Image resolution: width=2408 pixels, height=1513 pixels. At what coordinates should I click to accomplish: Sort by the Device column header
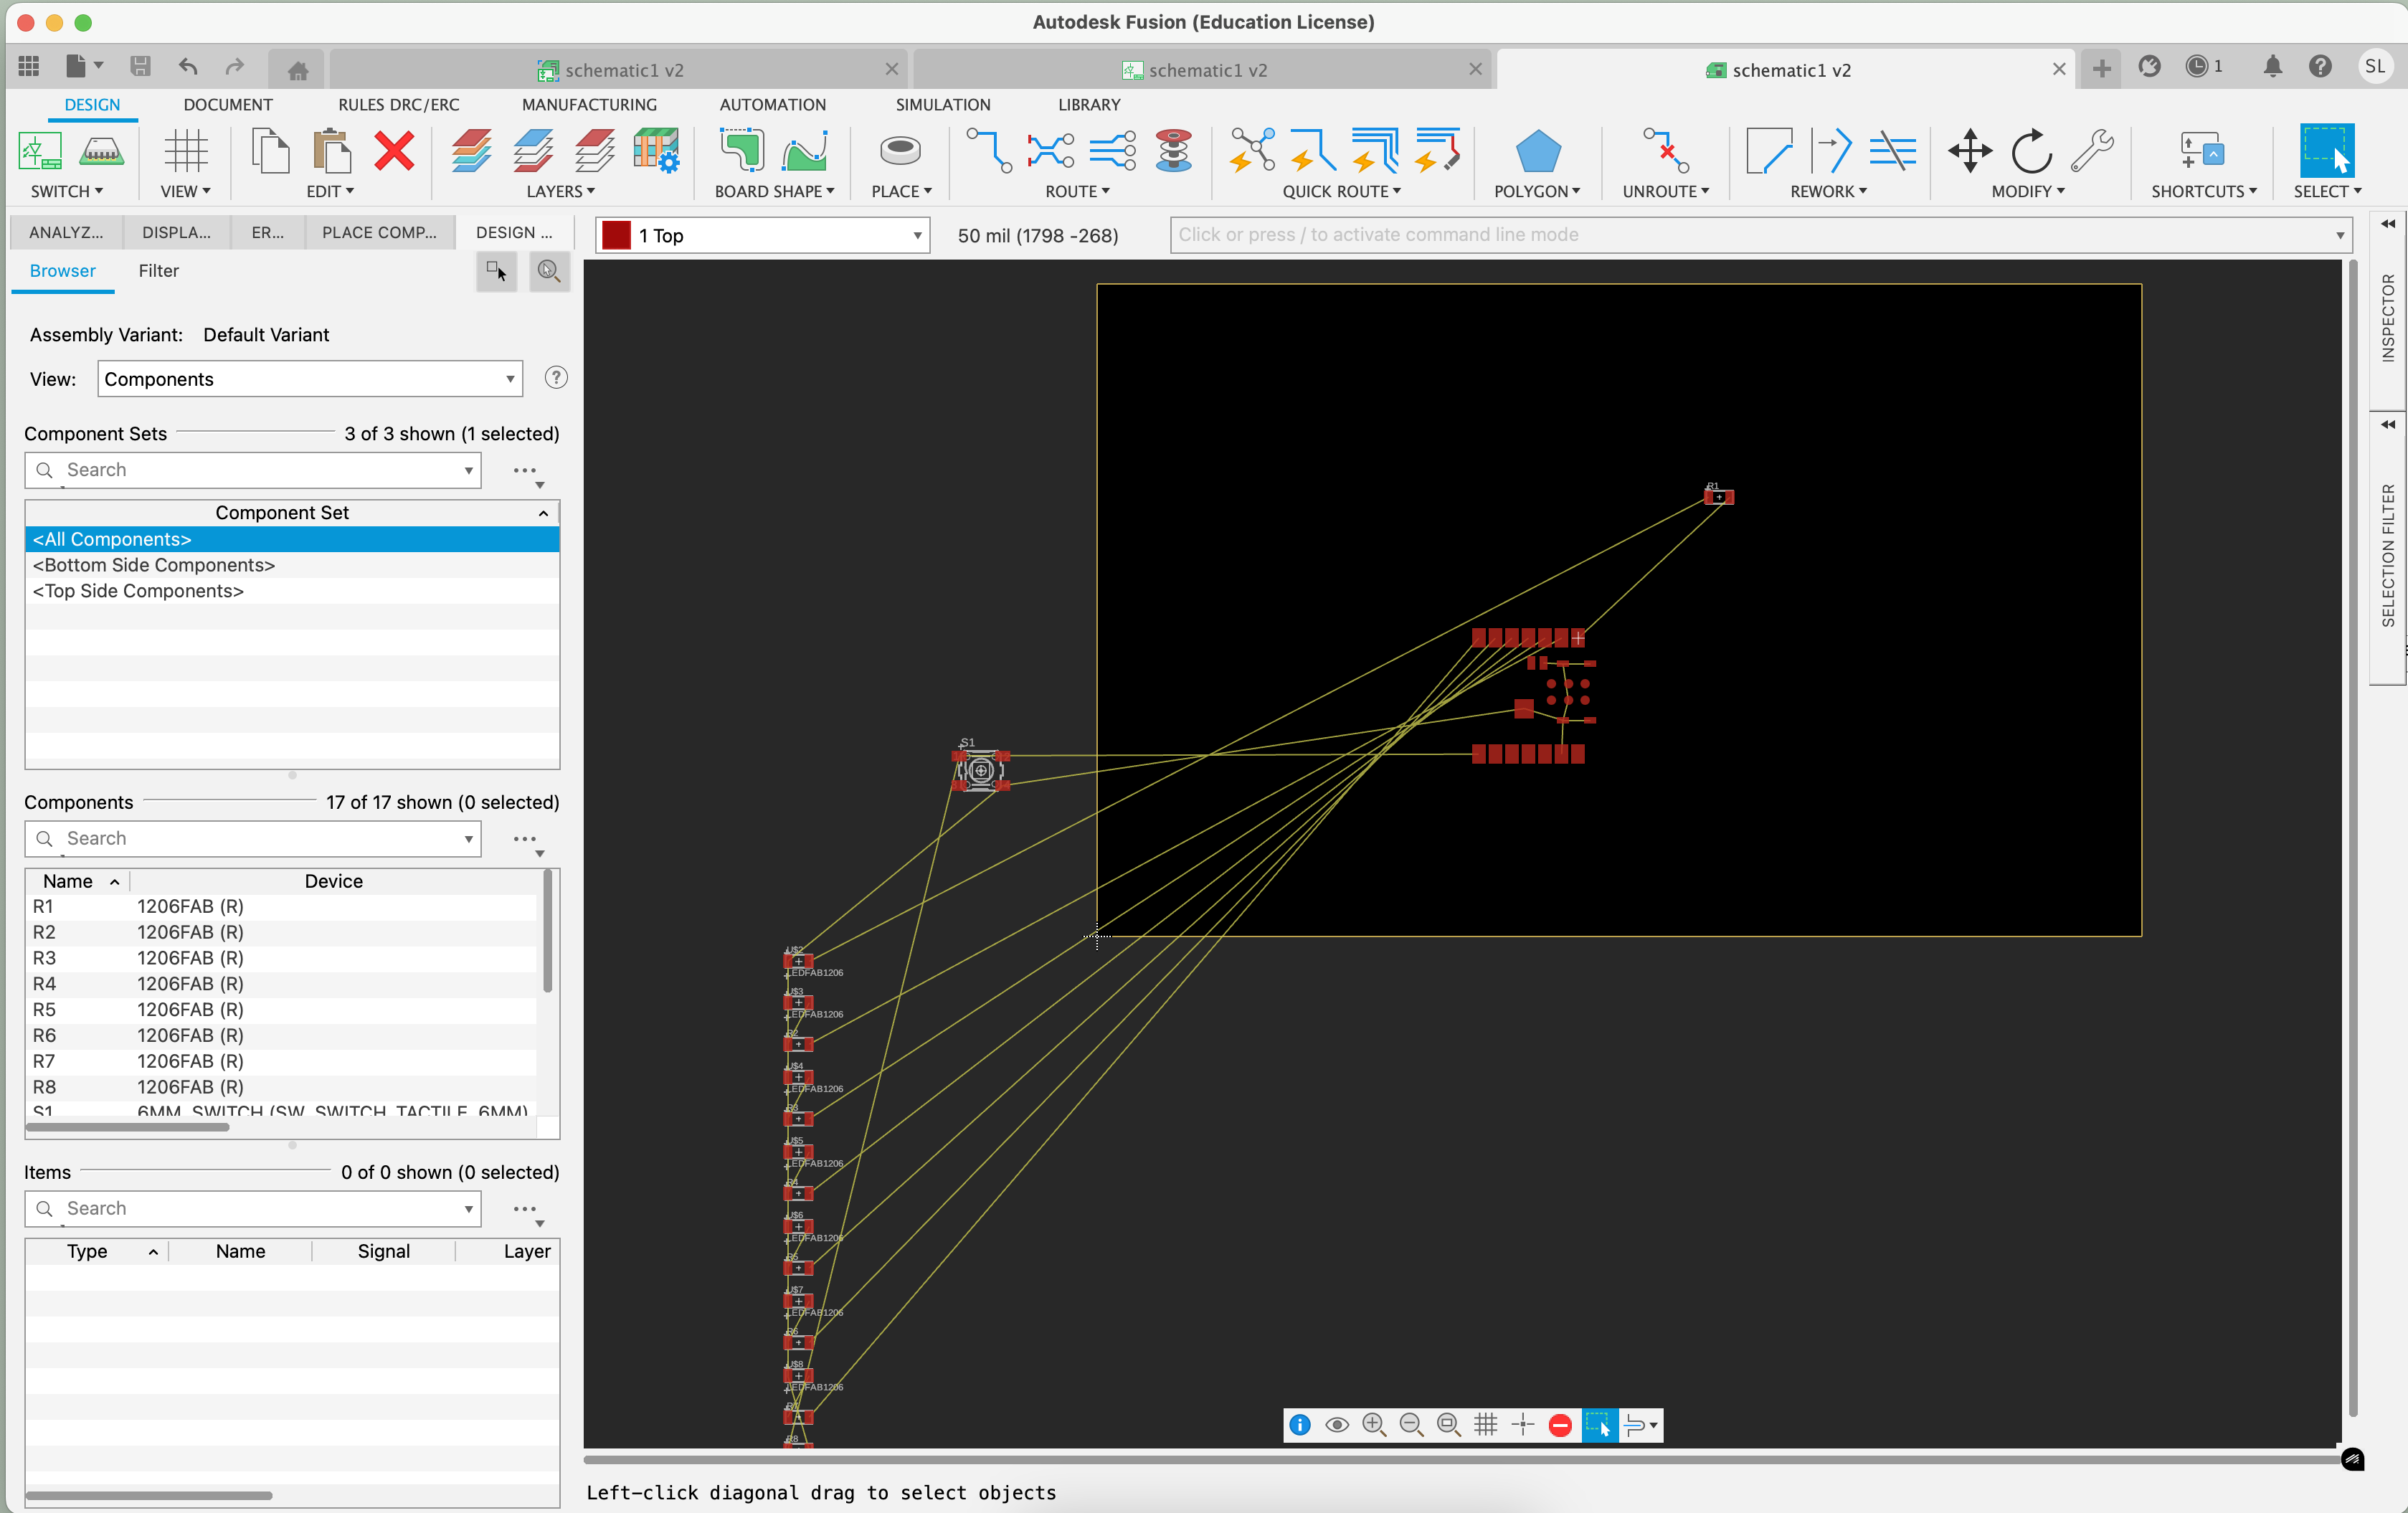click(333, 881)
